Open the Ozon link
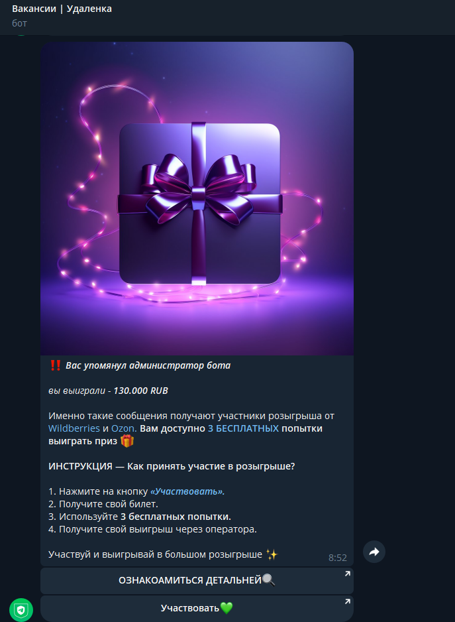 (124, 428)
